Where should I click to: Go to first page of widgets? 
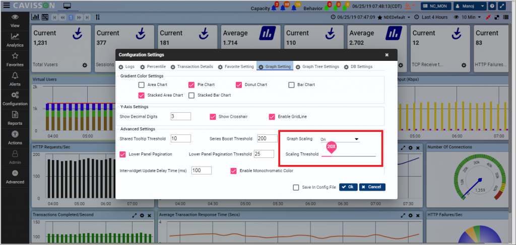tap(54, 18)
